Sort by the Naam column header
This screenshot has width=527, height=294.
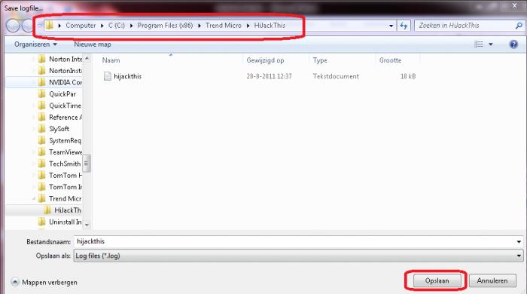(x=111, y=60)
